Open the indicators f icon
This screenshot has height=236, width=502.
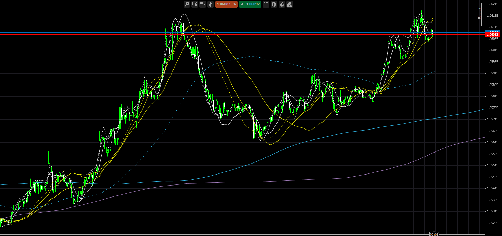click(x=274, y=4)
